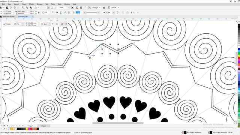Click the New document icon
This screenshot has height=135, width=240.
(1, 7)
